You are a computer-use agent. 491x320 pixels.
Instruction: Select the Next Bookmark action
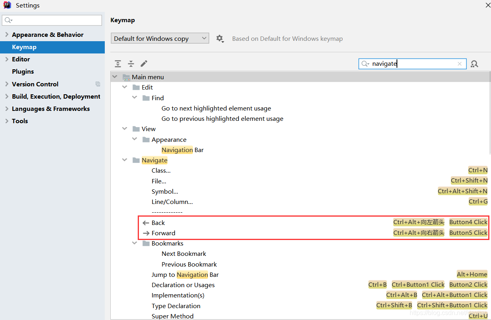(184, 254)
